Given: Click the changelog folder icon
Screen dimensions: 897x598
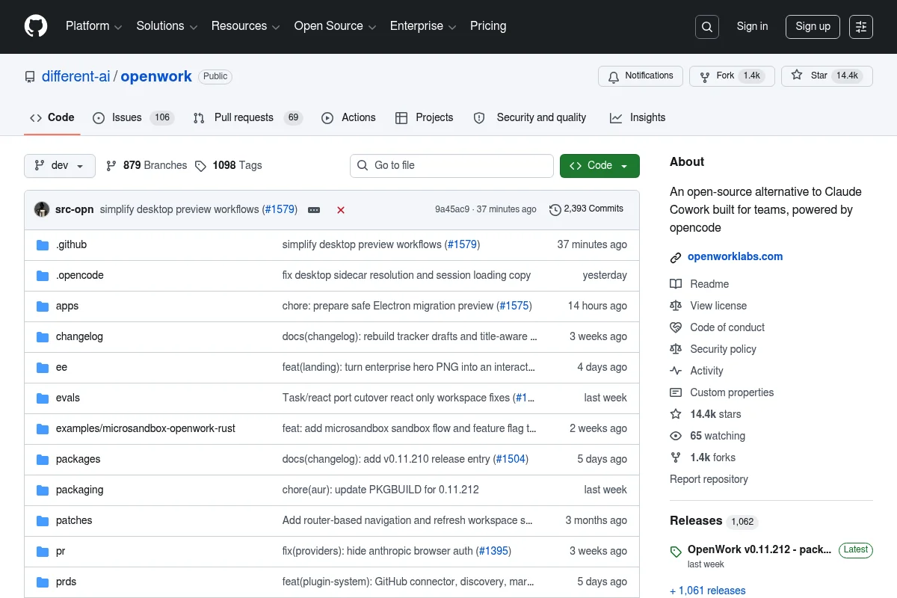Looking at the screenshot, I should pos(43,337).
